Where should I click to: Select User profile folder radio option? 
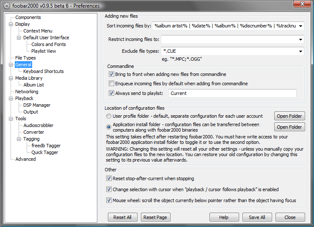click(x=109, y=116)
